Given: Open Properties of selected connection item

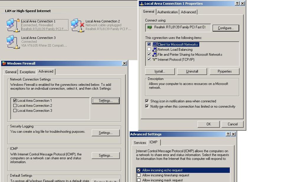Looking at the screenshot, I should point(225,71).
